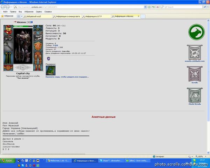Switch to the [Blea] message taskbar window
The height and width of the screenshot is (168, 210).
(138, 161)
